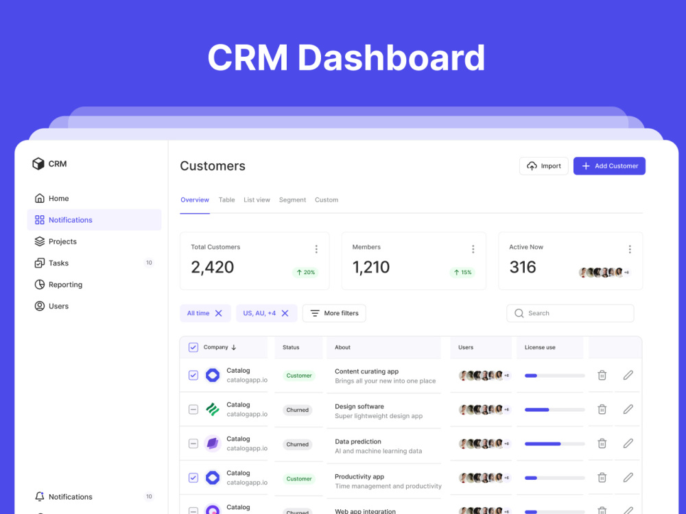
Task: Click user avatars in Content curating row
Action: pyautogui.click(x=484, y=376)
